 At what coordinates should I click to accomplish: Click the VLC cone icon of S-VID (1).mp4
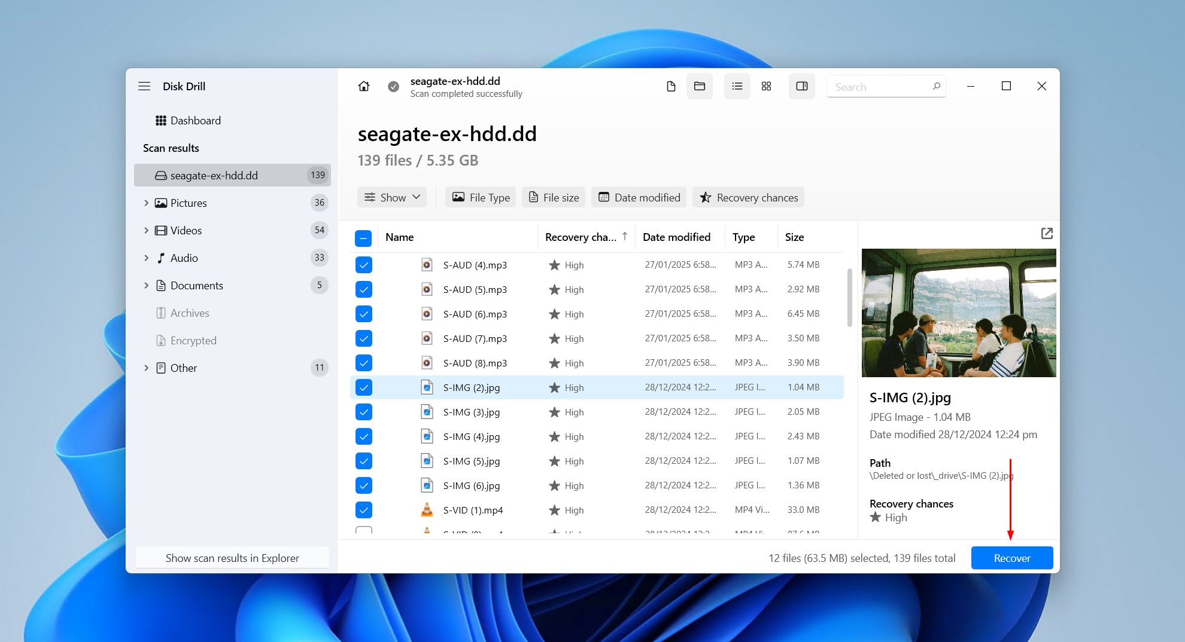pyautogui.click(x=427, y=510)
